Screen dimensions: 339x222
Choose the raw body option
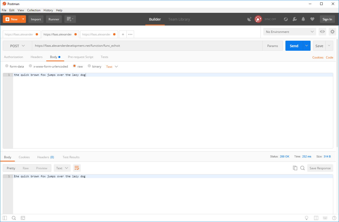click(74, 66)
